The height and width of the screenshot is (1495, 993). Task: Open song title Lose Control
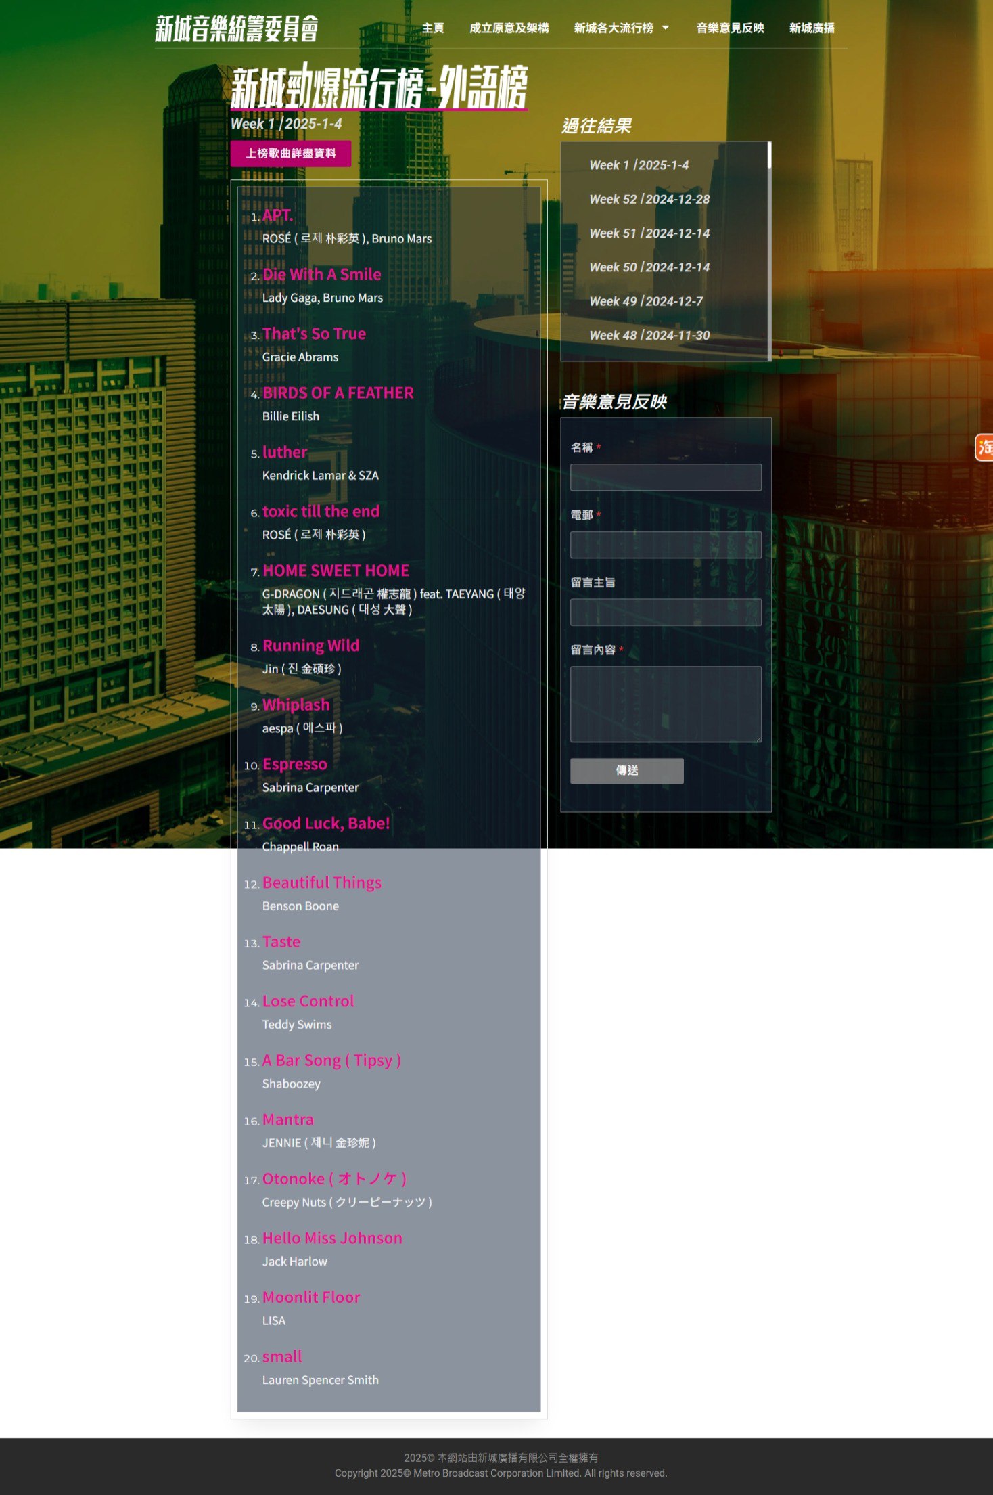point(308,1001)
